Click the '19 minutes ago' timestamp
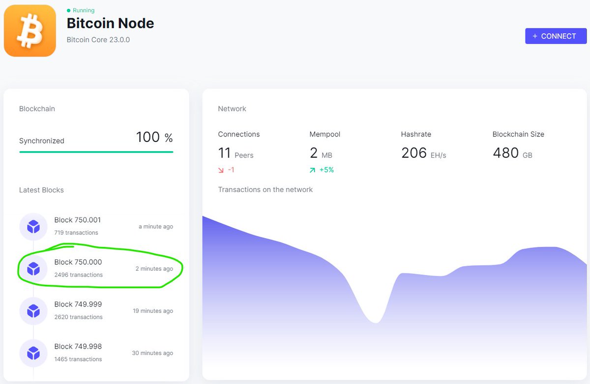 coord(153,311)
